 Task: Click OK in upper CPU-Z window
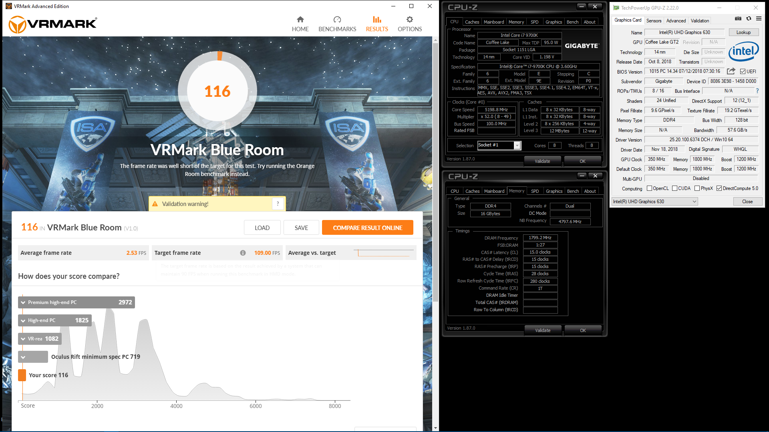582,161
